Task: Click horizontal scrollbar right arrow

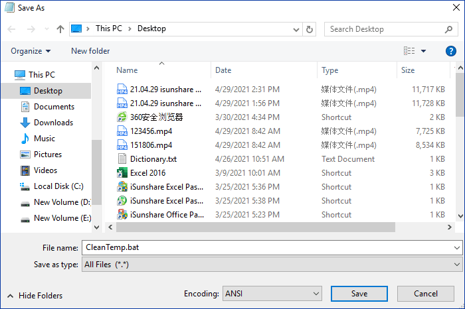Action: coord(450,227)
